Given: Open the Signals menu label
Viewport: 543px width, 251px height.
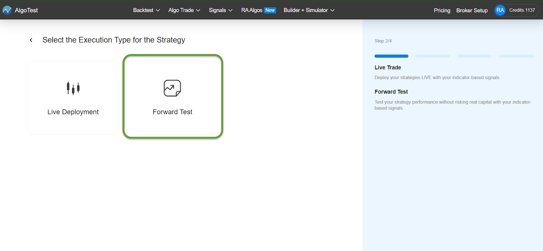Looking at the screenshot, I should coord(217,10).
